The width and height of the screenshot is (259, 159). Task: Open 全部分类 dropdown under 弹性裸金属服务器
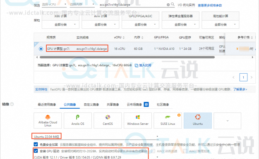[x=180, y=25]
